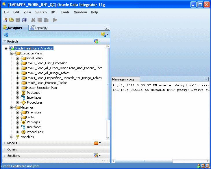Click the New item toolbar icon
Screen dimensions: 211x169
click(5, 20)
